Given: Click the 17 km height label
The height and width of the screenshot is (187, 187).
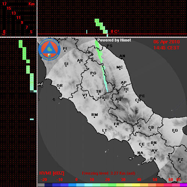Looking at the screenshot, I should [4, 4].
